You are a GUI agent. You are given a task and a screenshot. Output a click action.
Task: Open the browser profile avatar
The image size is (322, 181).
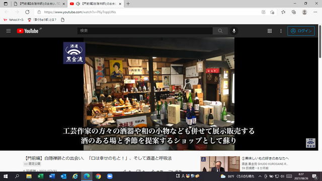(x=304, y=12)
